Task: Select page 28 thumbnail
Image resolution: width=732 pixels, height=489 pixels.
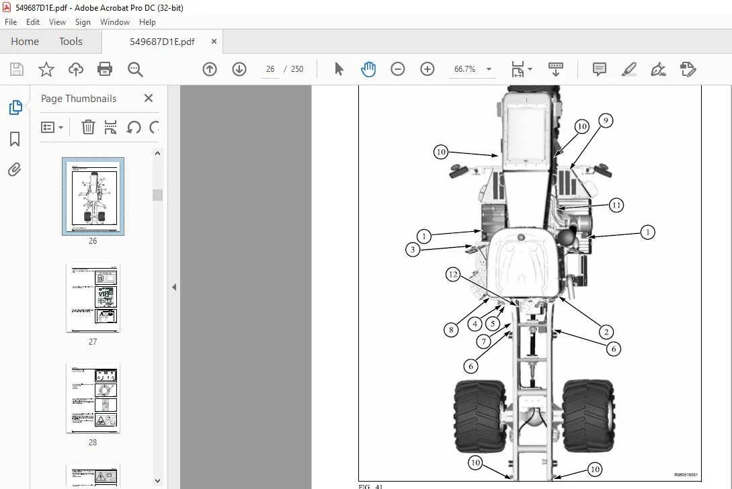Action: [x=93, y=398]
